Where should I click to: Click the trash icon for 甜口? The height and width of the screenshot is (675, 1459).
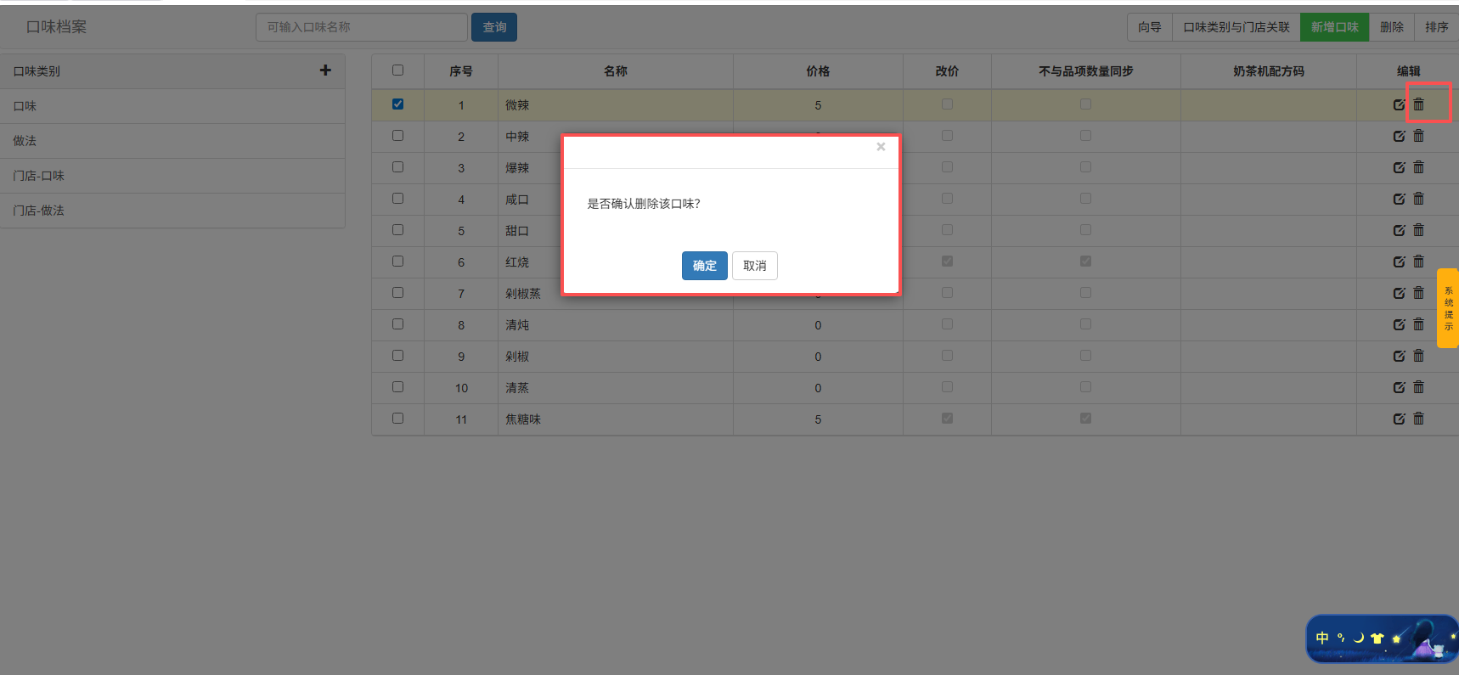tap(1418, 230)
